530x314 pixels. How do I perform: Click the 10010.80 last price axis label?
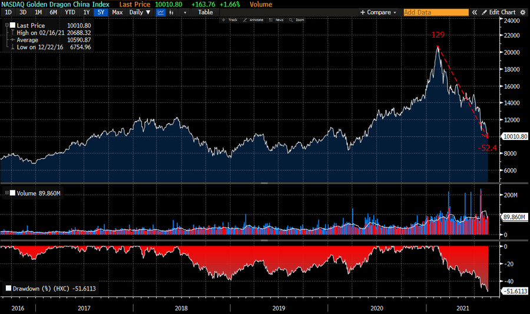pos(515,136)
